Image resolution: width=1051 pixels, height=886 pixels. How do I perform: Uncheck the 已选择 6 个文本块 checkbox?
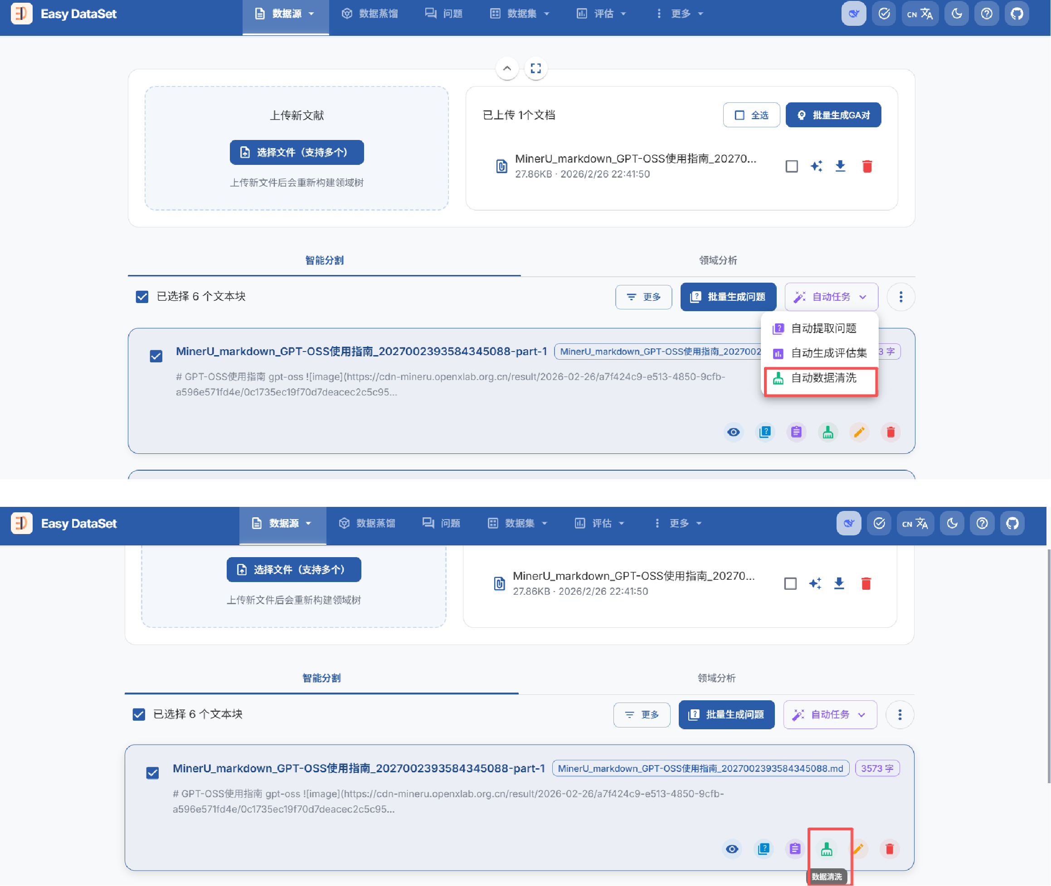[x=142, y=297]
